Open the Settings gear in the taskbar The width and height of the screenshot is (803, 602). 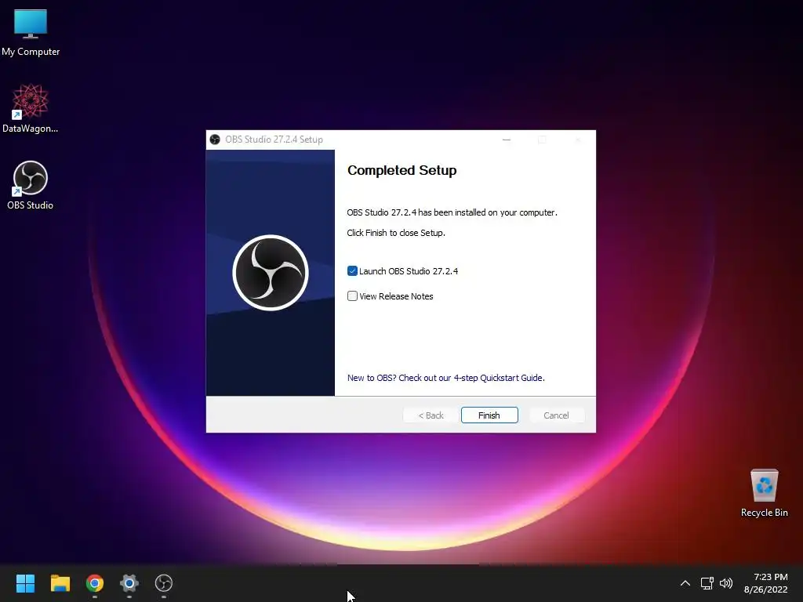click(x=129, y=583)
